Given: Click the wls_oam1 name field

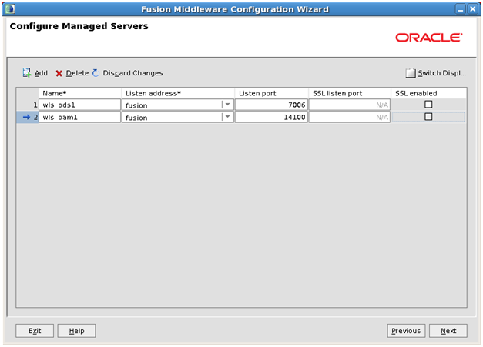Looking at the screenshot, I should coord(79,117).
